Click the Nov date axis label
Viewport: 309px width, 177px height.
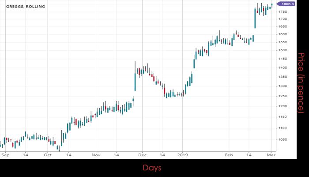[96, 155]
